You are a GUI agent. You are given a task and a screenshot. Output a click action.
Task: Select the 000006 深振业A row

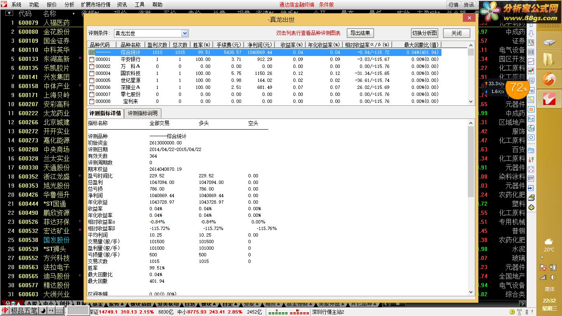264,87
